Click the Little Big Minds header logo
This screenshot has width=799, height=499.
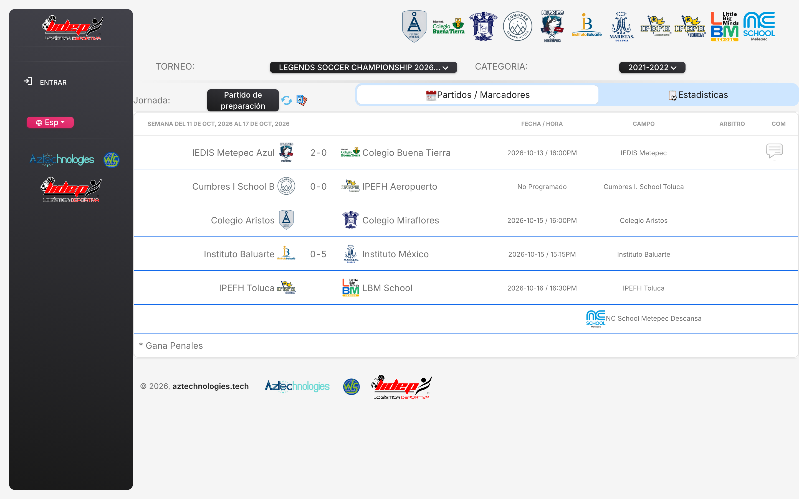coord(725,26)
